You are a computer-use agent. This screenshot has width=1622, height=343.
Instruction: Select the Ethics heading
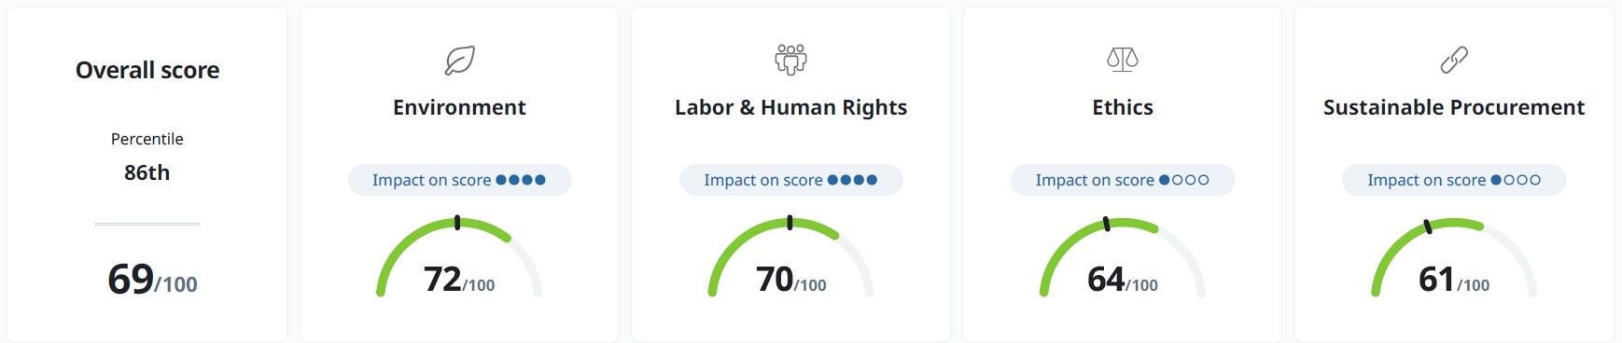coord(1123,107)
